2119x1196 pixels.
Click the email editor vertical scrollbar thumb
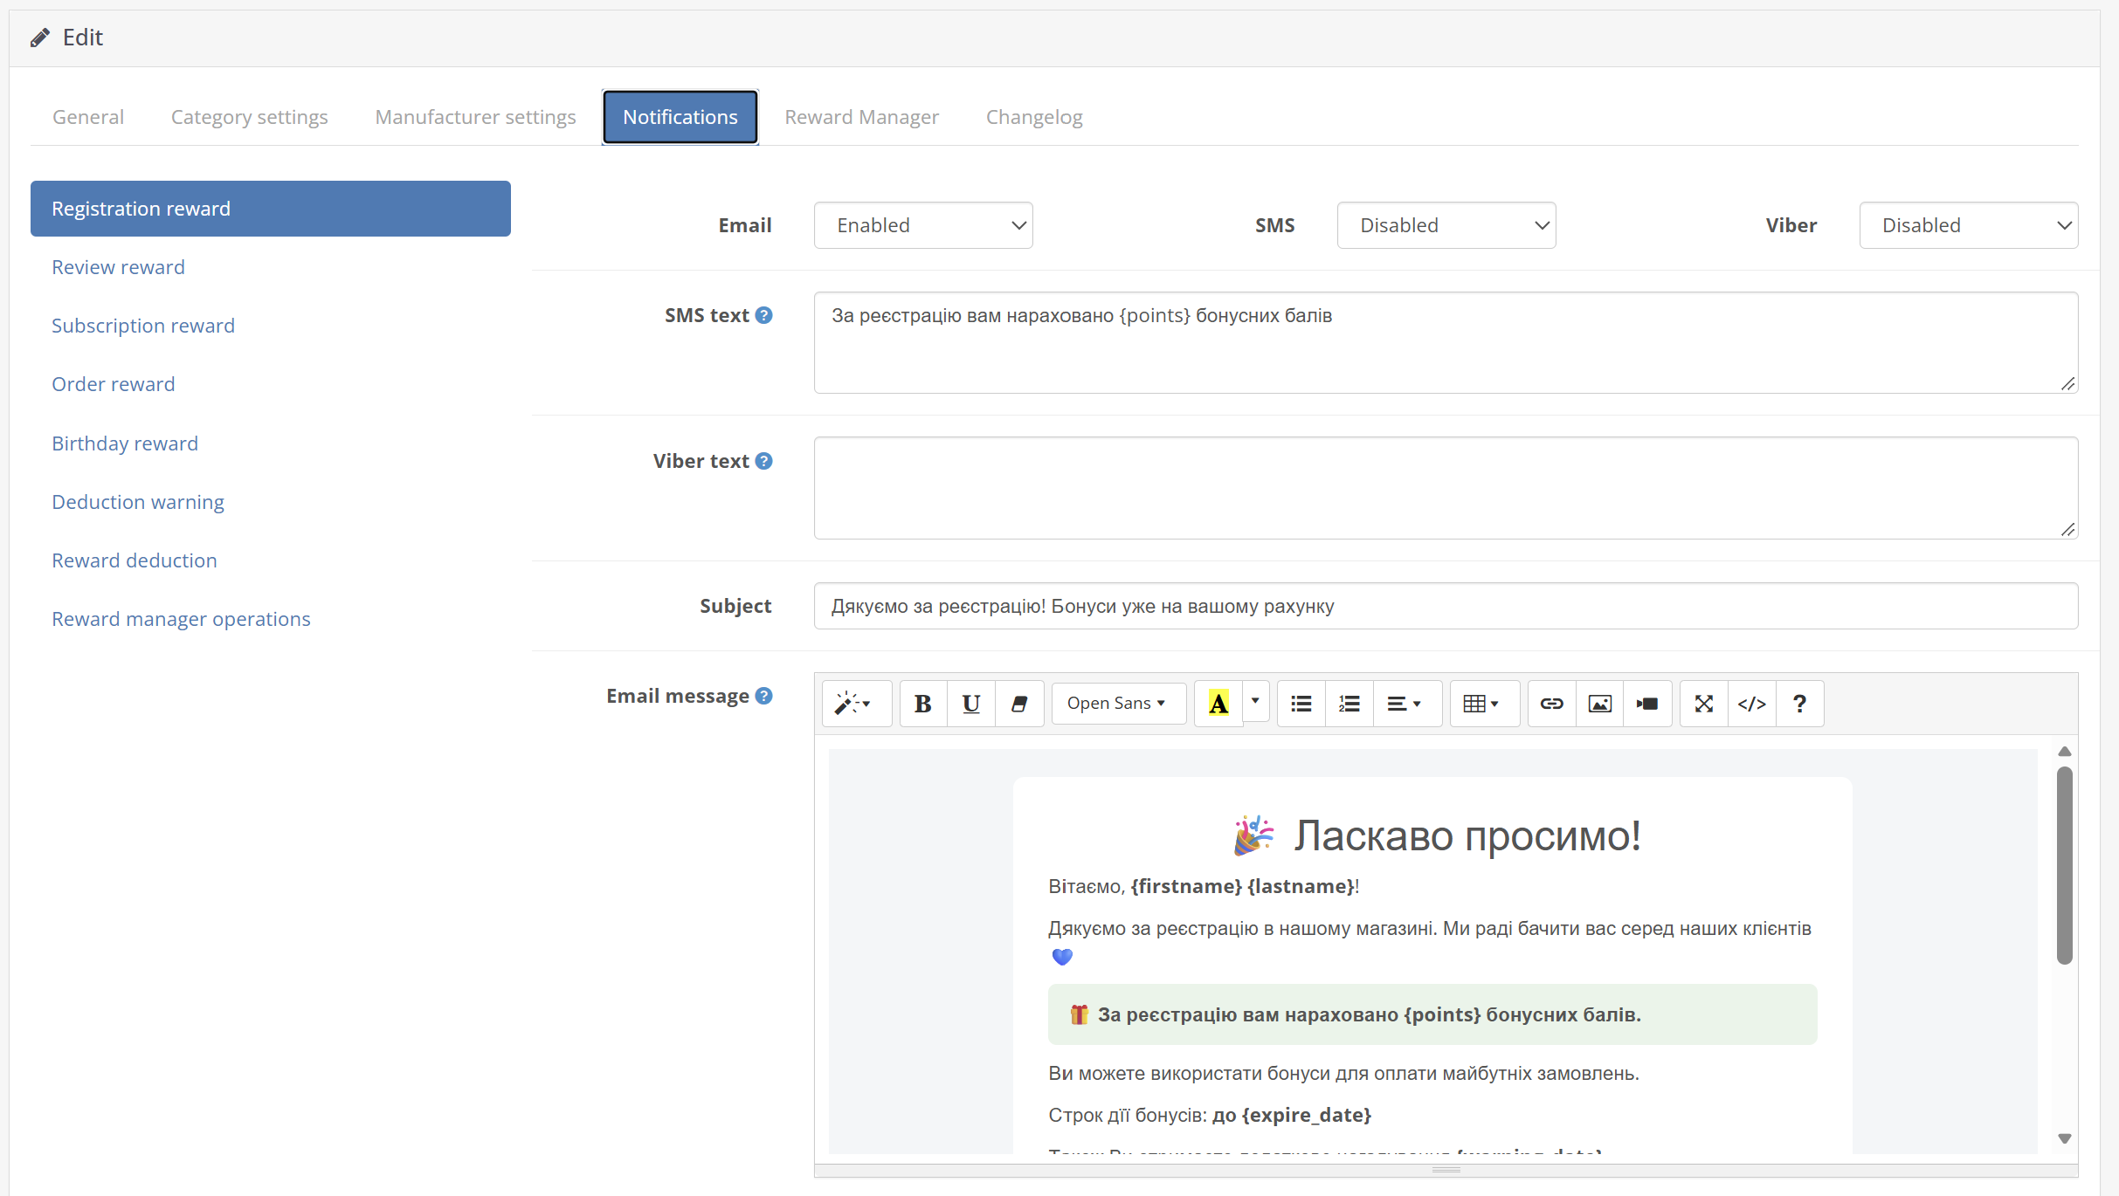(x=2065, y=865)
